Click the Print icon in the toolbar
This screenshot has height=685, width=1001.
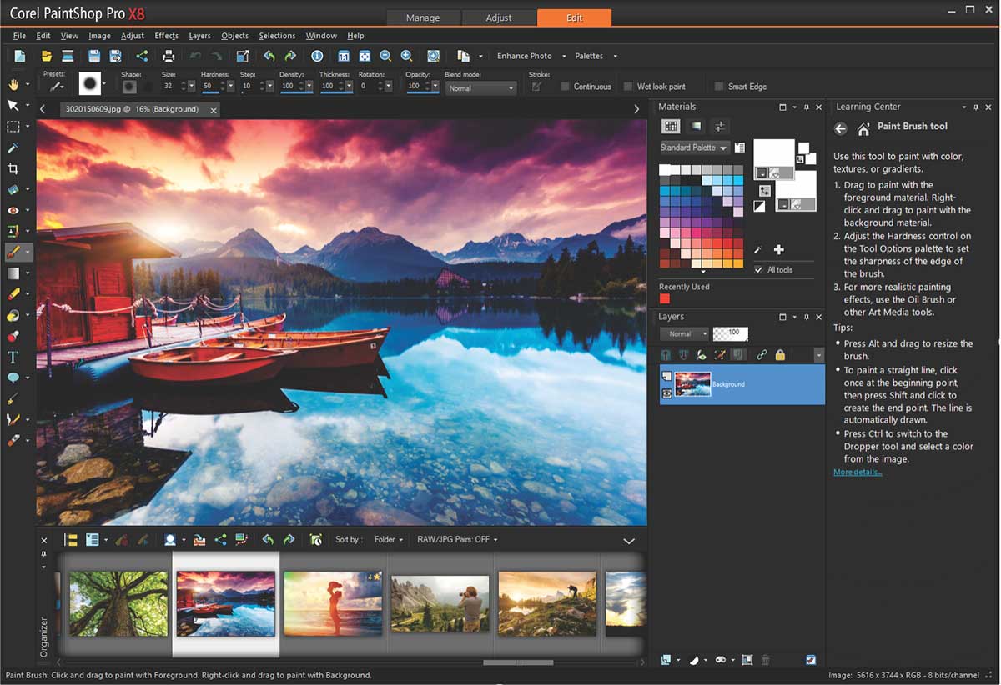tap(169, 56)
